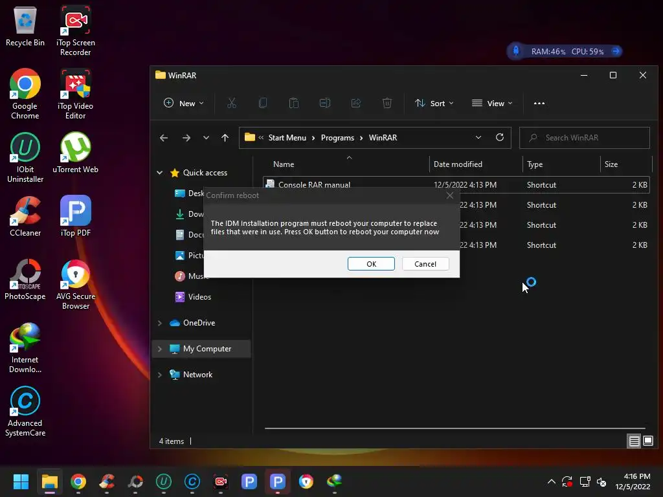The image size is (663, 497).
Task: Expand the Network node
Action: point(160,375)
